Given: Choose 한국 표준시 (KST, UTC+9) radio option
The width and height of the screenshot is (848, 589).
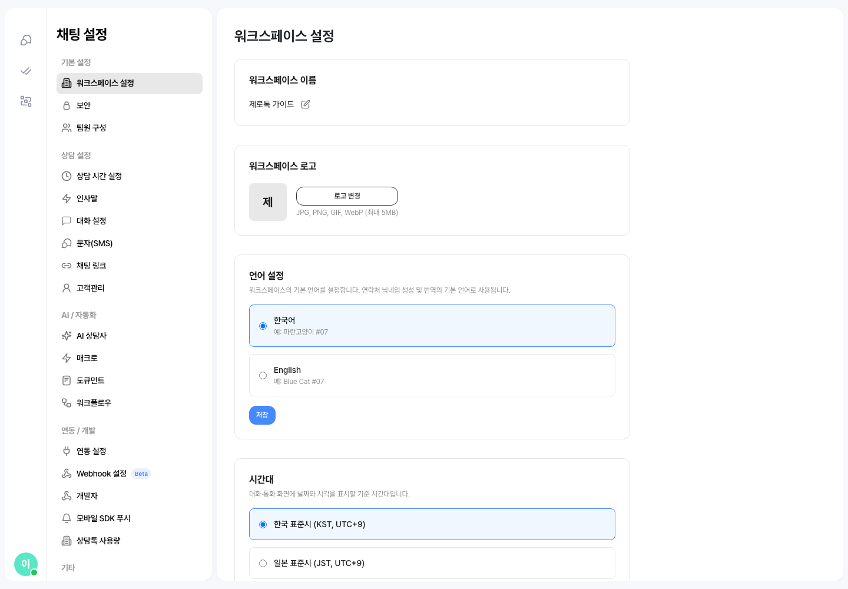Looking at the screenshot, I should click(x=263, y=524).
